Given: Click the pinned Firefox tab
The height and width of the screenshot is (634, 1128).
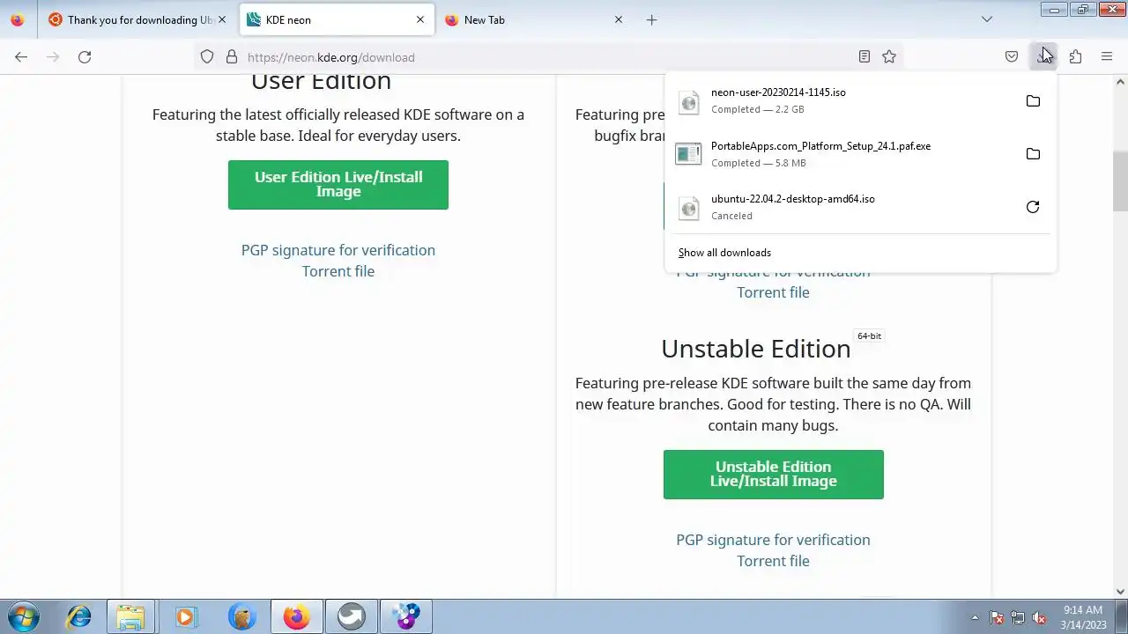Looking at the screenshot, I should [x=18, y=19].
